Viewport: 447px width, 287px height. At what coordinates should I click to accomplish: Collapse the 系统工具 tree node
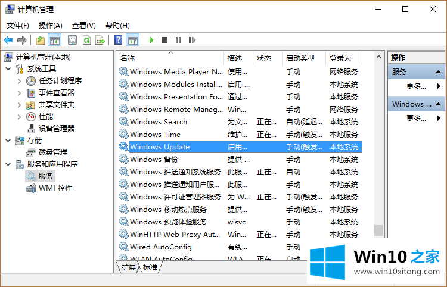(x=8, y=69)
